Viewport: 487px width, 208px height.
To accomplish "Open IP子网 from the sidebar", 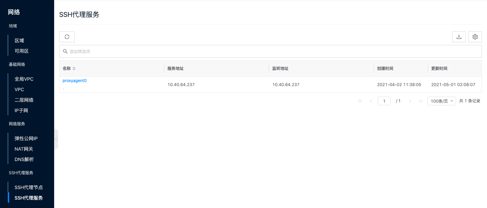I will (x=21, y=110).
